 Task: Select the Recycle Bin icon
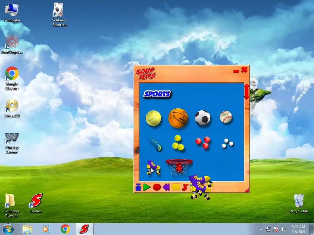299,203
